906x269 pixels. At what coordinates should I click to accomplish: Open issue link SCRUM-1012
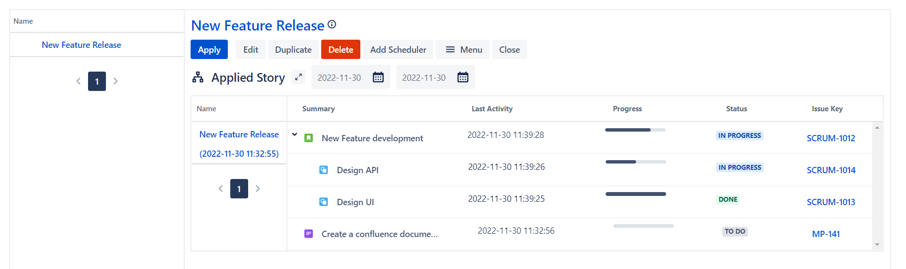coord(831,138)
